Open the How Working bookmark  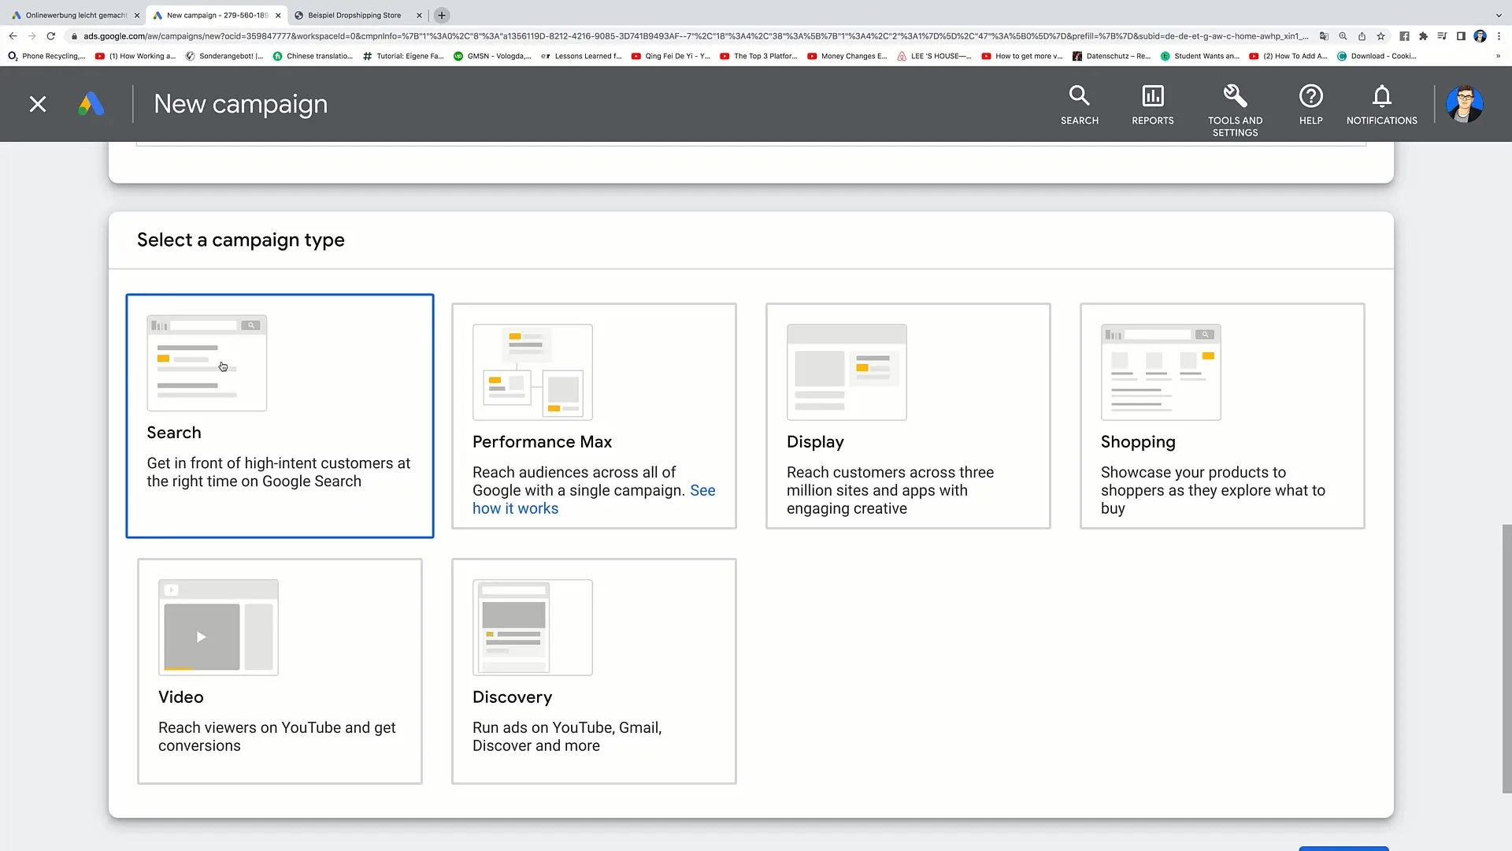[135, 56]
